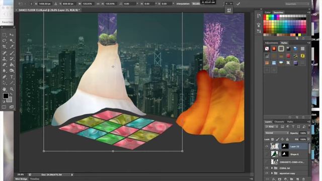Switch to the Channels tab
Screen dimensions: 322x181
(x=279, y=122)
